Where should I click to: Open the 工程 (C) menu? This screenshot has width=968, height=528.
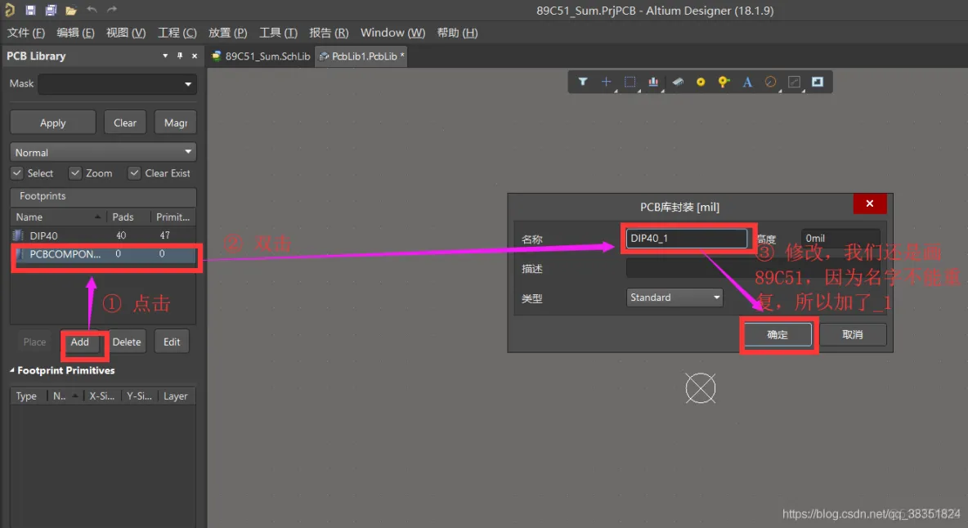click(177, 33)
